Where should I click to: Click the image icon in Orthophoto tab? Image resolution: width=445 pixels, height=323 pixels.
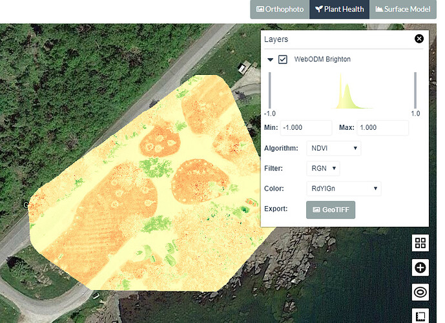click(x=260, y=9)
